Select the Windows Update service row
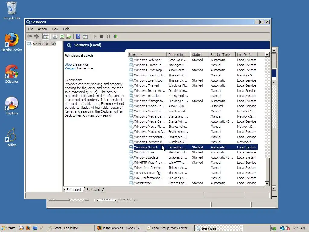Image resolution: width=309 pixels, height=232 pixels. tap(193, 157)
